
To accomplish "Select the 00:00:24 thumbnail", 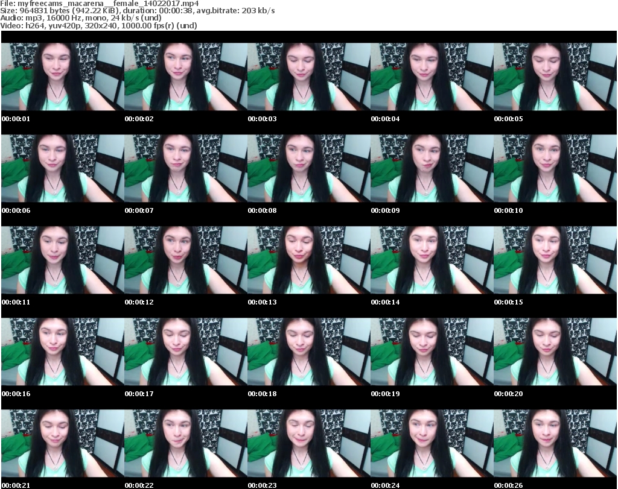I will (x=432, y=443).
